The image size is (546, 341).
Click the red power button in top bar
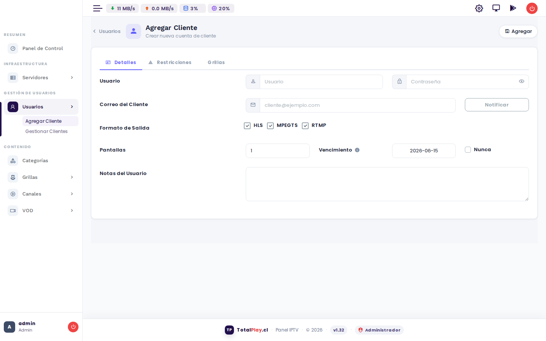point(532,8)
